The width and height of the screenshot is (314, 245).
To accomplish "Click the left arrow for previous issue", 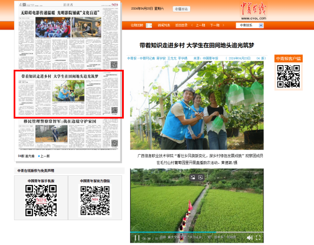I will pos(192,25).
